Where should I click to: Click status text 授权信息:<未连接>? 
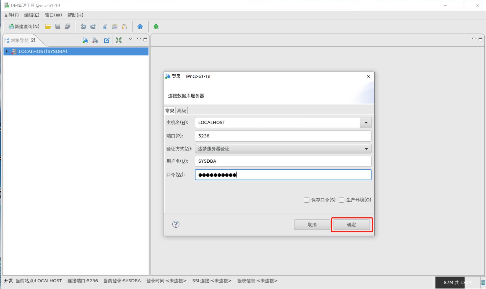257,281
